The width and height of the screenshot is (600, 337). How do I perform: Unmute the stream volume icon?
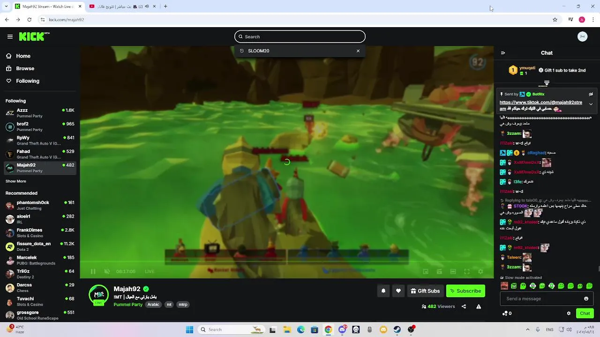click(x=107, y=271)
